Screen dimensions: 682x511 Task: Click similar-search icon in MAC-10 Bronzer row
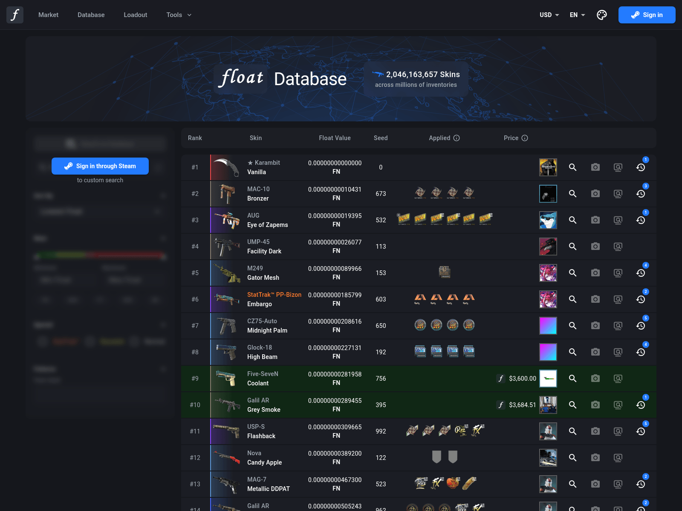(618, 194)
